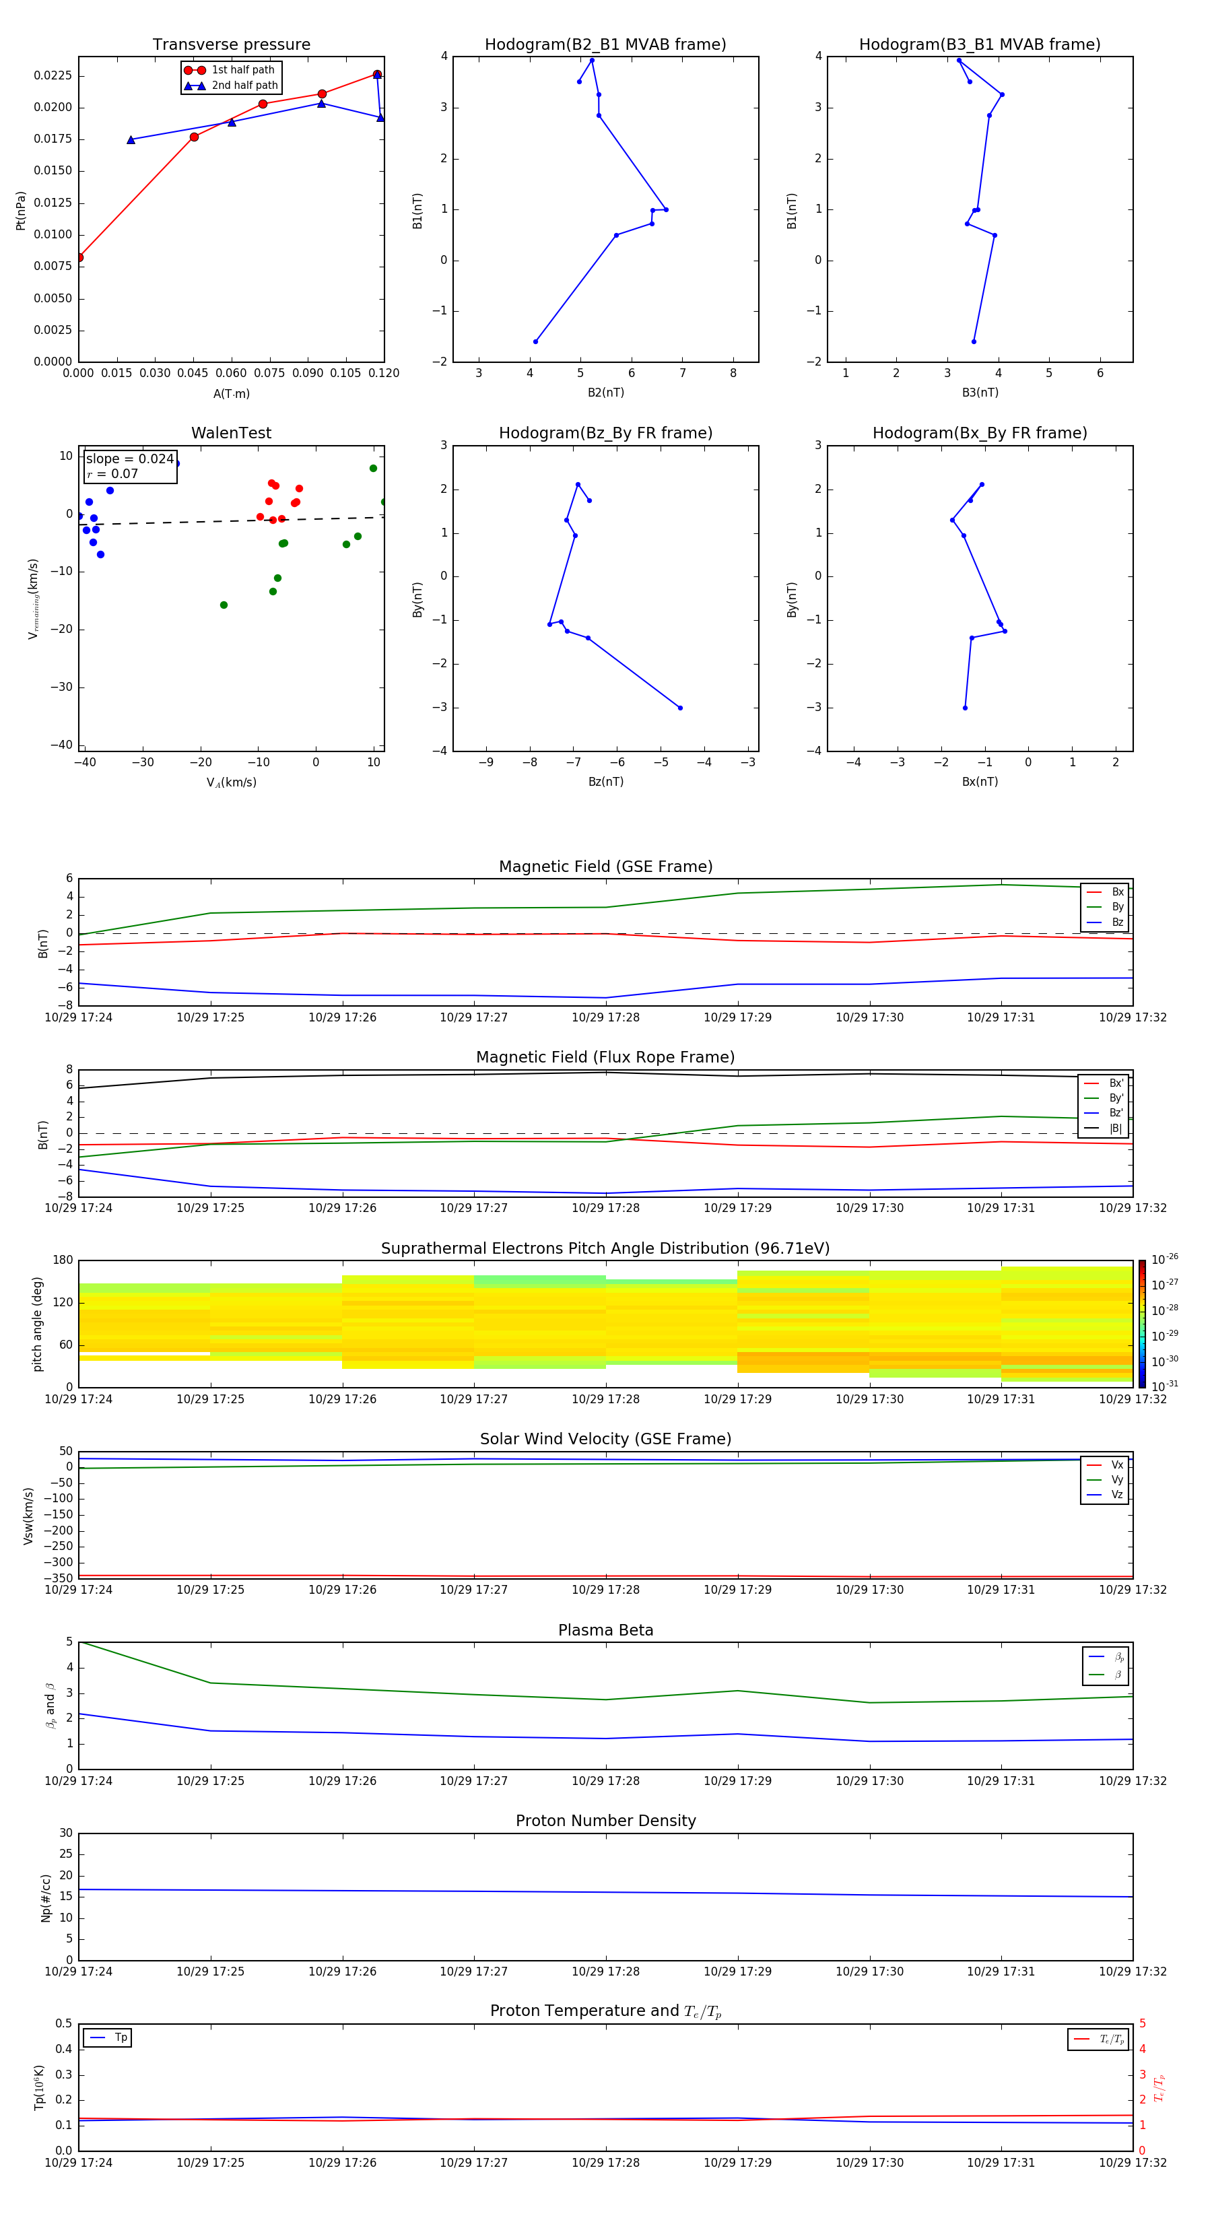Click the |B| entry in flux rope legend

click(1104, 1129)
